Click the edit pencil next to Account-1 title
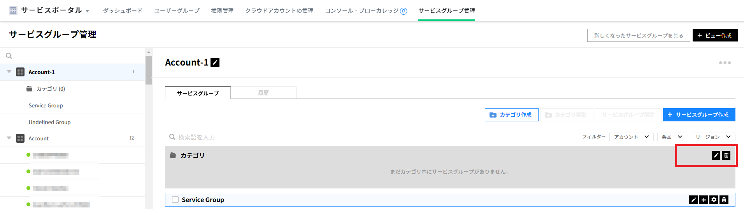The width and height of the screenshot is (744, 209). tap(215, 62)
